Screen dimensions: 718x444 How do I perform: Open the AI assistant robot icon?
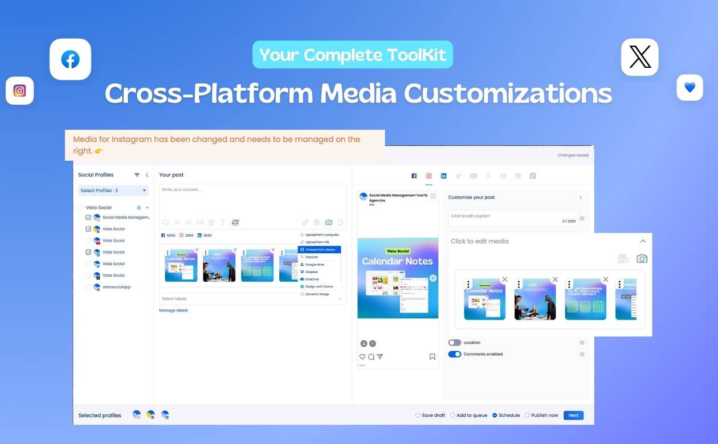pos(235,223)
